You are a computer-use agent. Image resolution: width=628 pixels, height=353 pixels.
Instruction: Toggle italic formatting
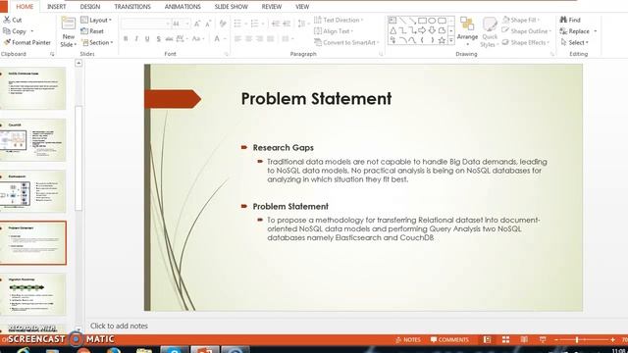[x=136, y=39]
